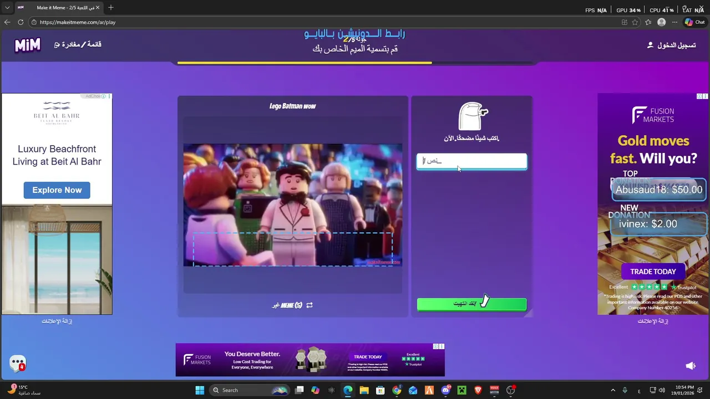The height and width of the screenshot is (399, 710).
Task: Open Task View on the taskbar
Action: pos(300,390)
